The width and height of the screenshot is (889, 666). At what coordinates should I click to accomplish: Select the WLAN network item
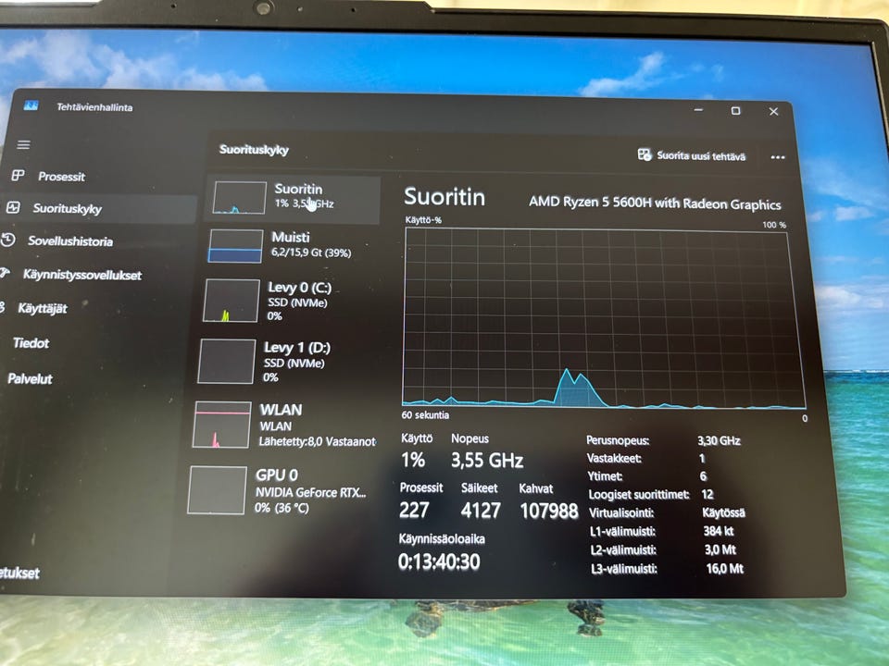(282, 425)
